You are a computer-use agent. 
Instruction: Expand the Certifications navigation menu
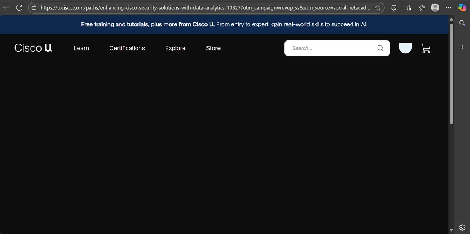pos(127,48)
